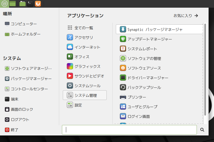Open バックアップツール circular arrow icon
Image resolution: width=214 pixels, height=142 pixels.
pos(123,87)
